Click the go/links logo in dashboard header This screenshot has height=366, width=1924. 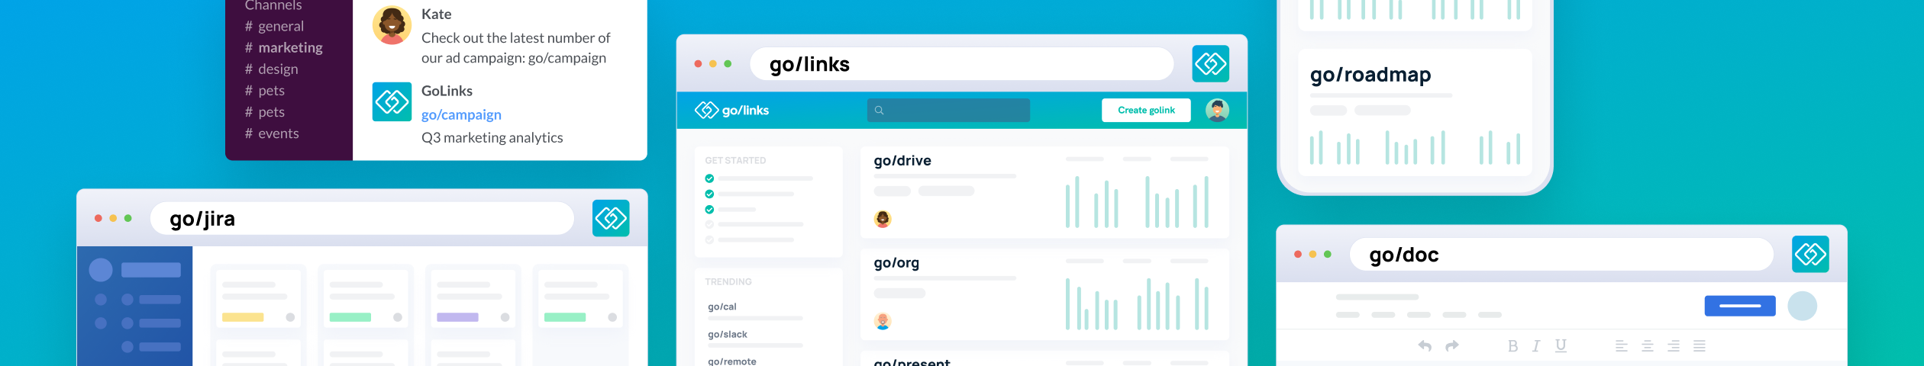731,111
